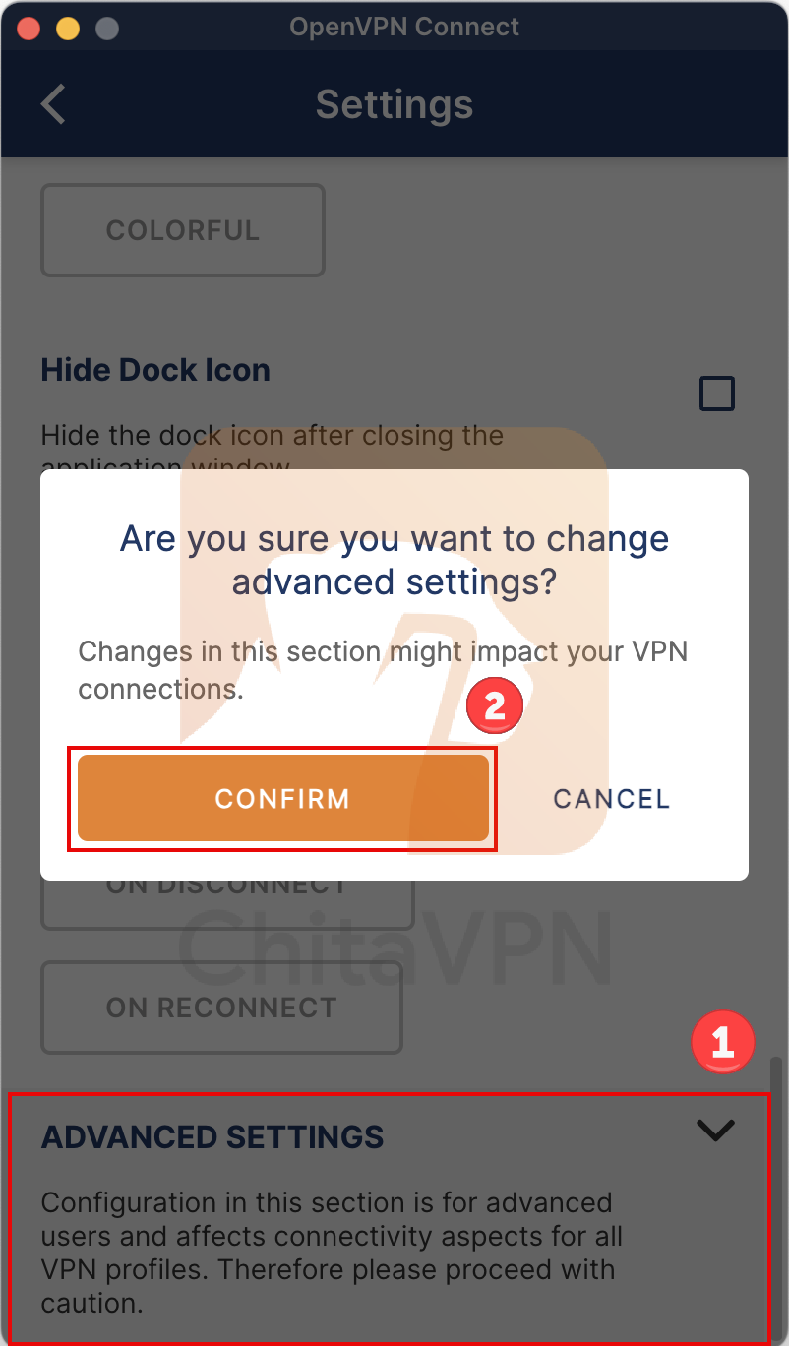Tick the Hide Dock Icon checkbox
789x1346 pixels.
pyautogui.click(x=716, y=394)
